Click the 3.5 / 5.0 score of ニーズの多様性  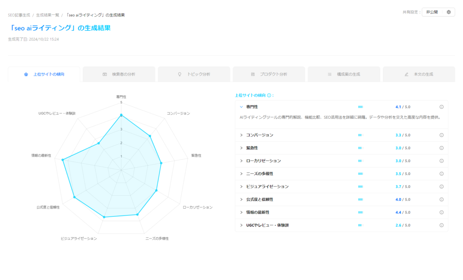tap(403, 174)
